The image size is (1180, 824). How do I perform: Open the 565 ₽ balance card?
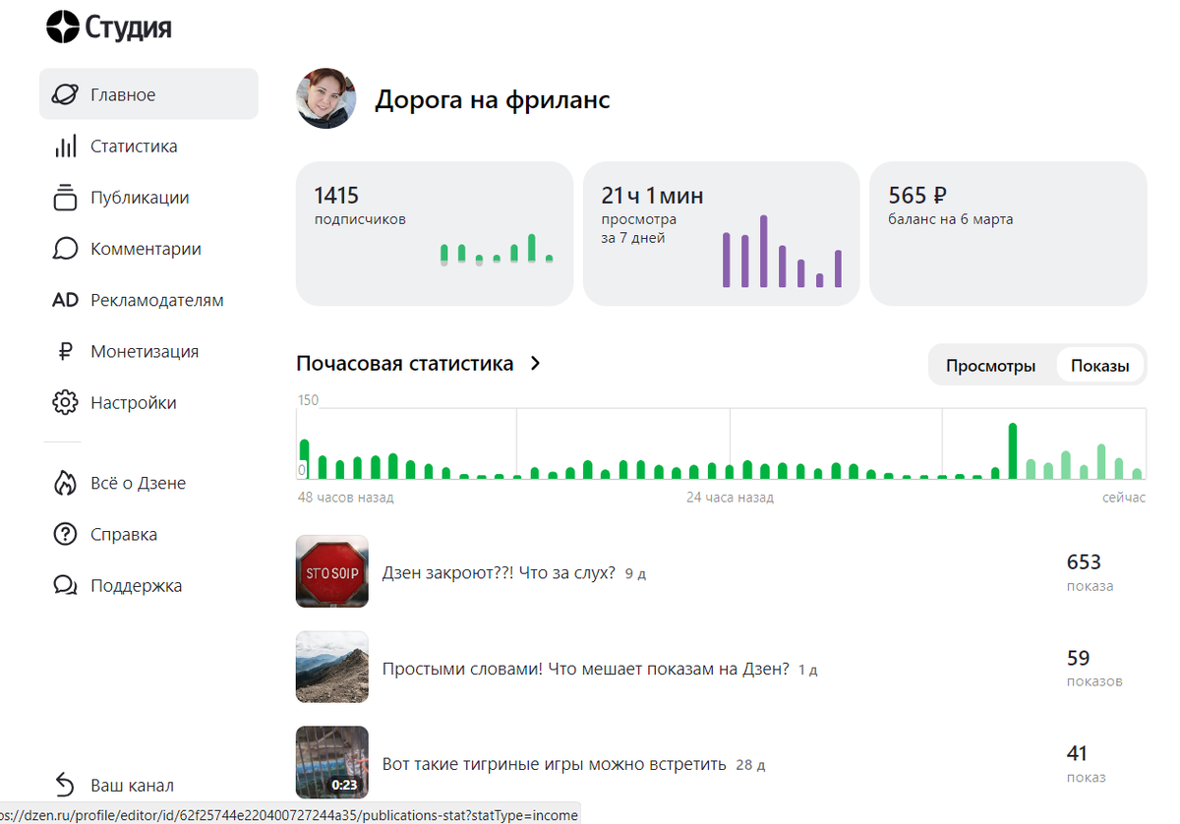click(x=1008, y=233)
